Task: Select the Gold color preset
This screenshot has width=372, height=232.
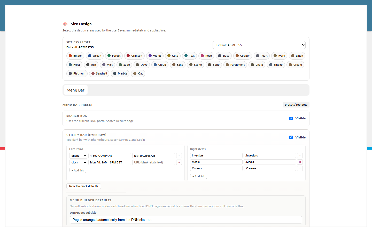Action: click(173, 56)
